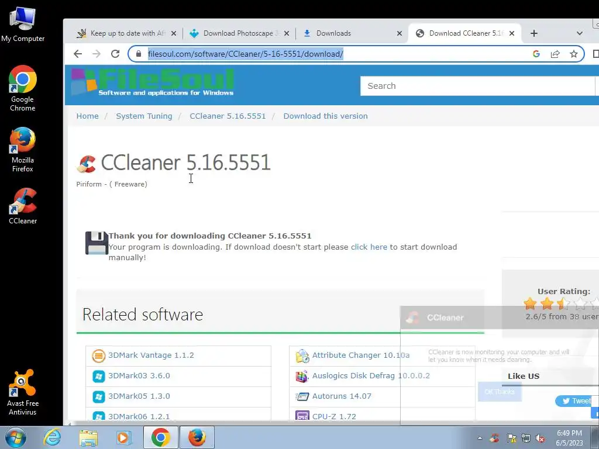Click the Auslogics Disk Defrag icon
The width and height of the screenshot is (599, 449).
(x=302, y=377)
